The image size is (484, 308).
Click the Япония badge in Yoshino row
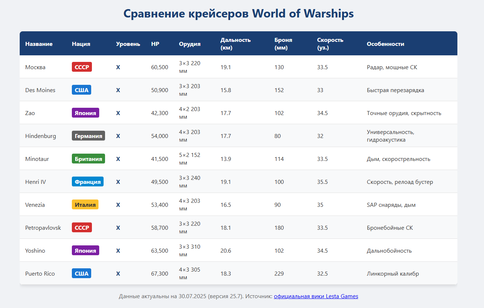pyautogui.click(x=85, y=250)
